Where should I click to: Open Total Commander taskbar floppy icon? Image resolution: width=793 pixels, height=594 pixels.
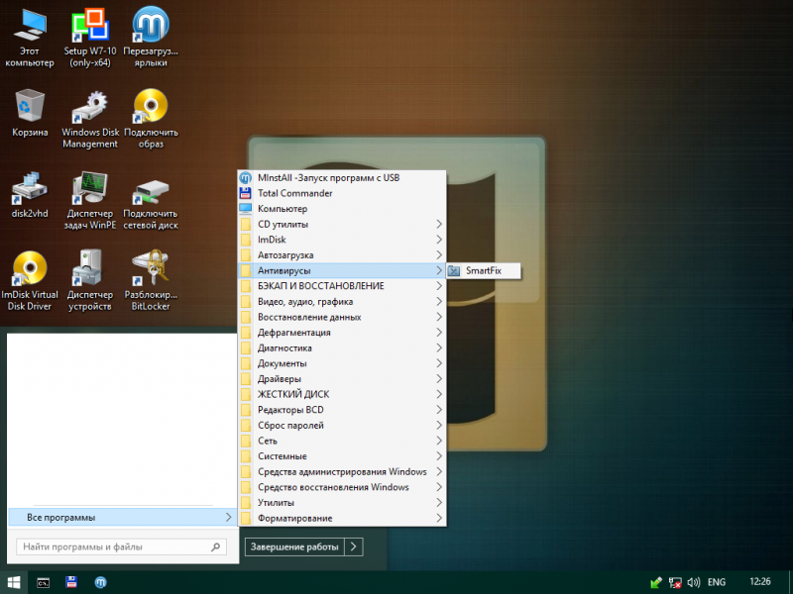(71, 582)
